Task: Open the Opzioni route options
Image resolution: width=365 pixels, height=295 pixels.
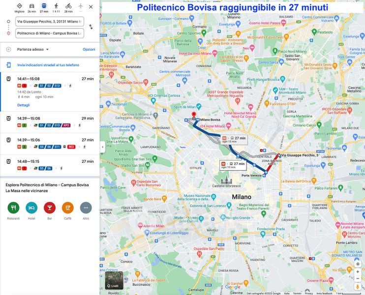Action: [89, 50]
